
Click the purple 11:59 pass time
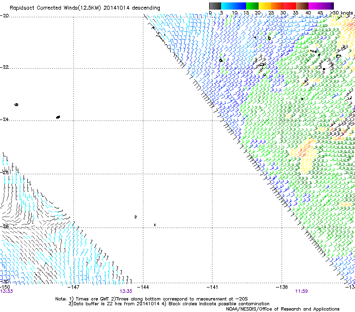click(302, 291)
